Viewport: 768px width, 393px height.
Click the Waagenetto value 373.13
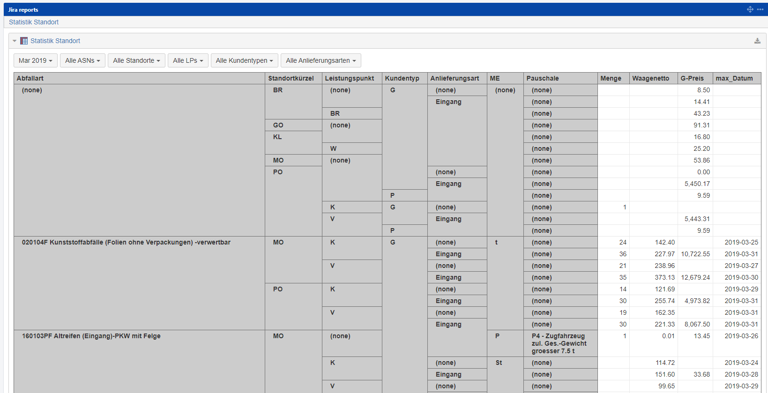[665, 277]
